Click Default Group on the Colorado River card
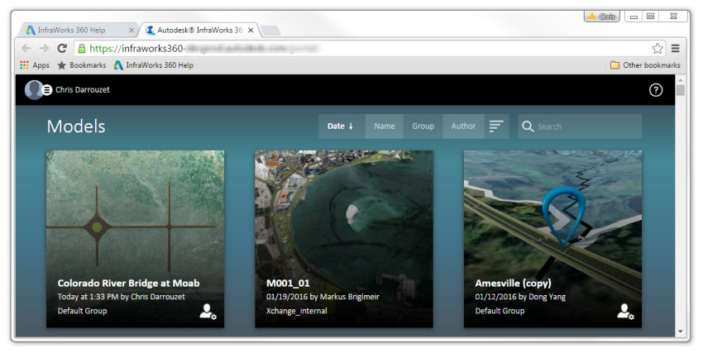Image resolution: width=703 pixels, height=353 pixels. pos(82,311)
